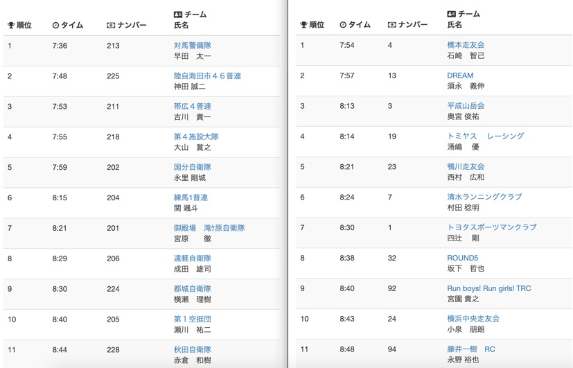Open the 橋本走友会 team link
573x368 pixels.
(466, 45)
